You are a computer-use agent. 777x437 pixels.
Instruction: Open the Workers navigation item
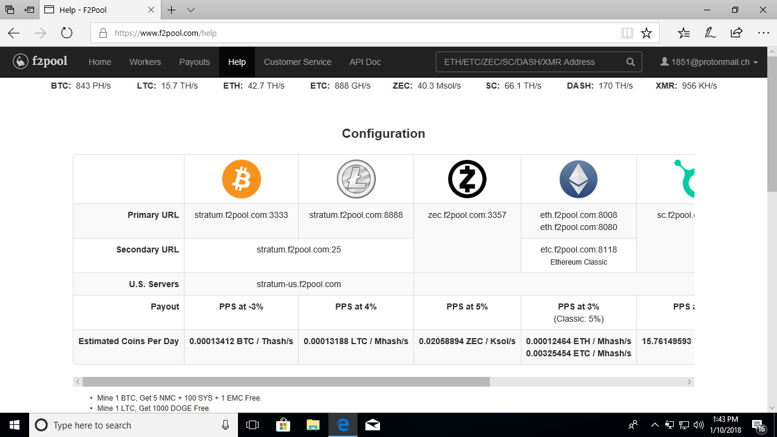[145, 62]
